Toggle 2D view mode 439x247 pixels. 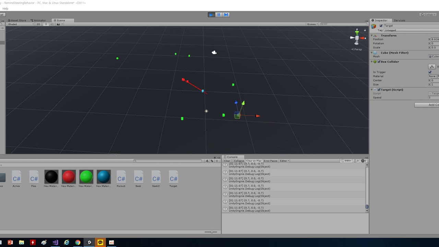(38, 24)
